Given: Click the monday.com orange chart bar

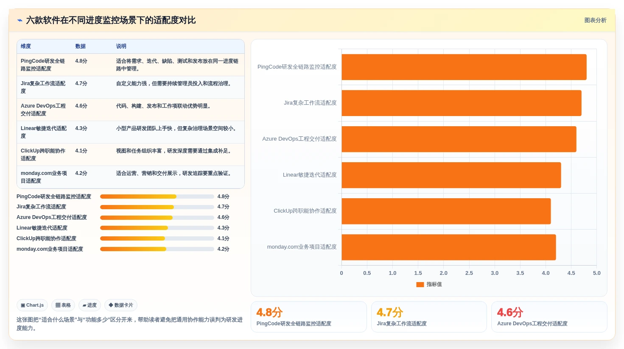Looking at the screenshot, I should coord(449,247).
